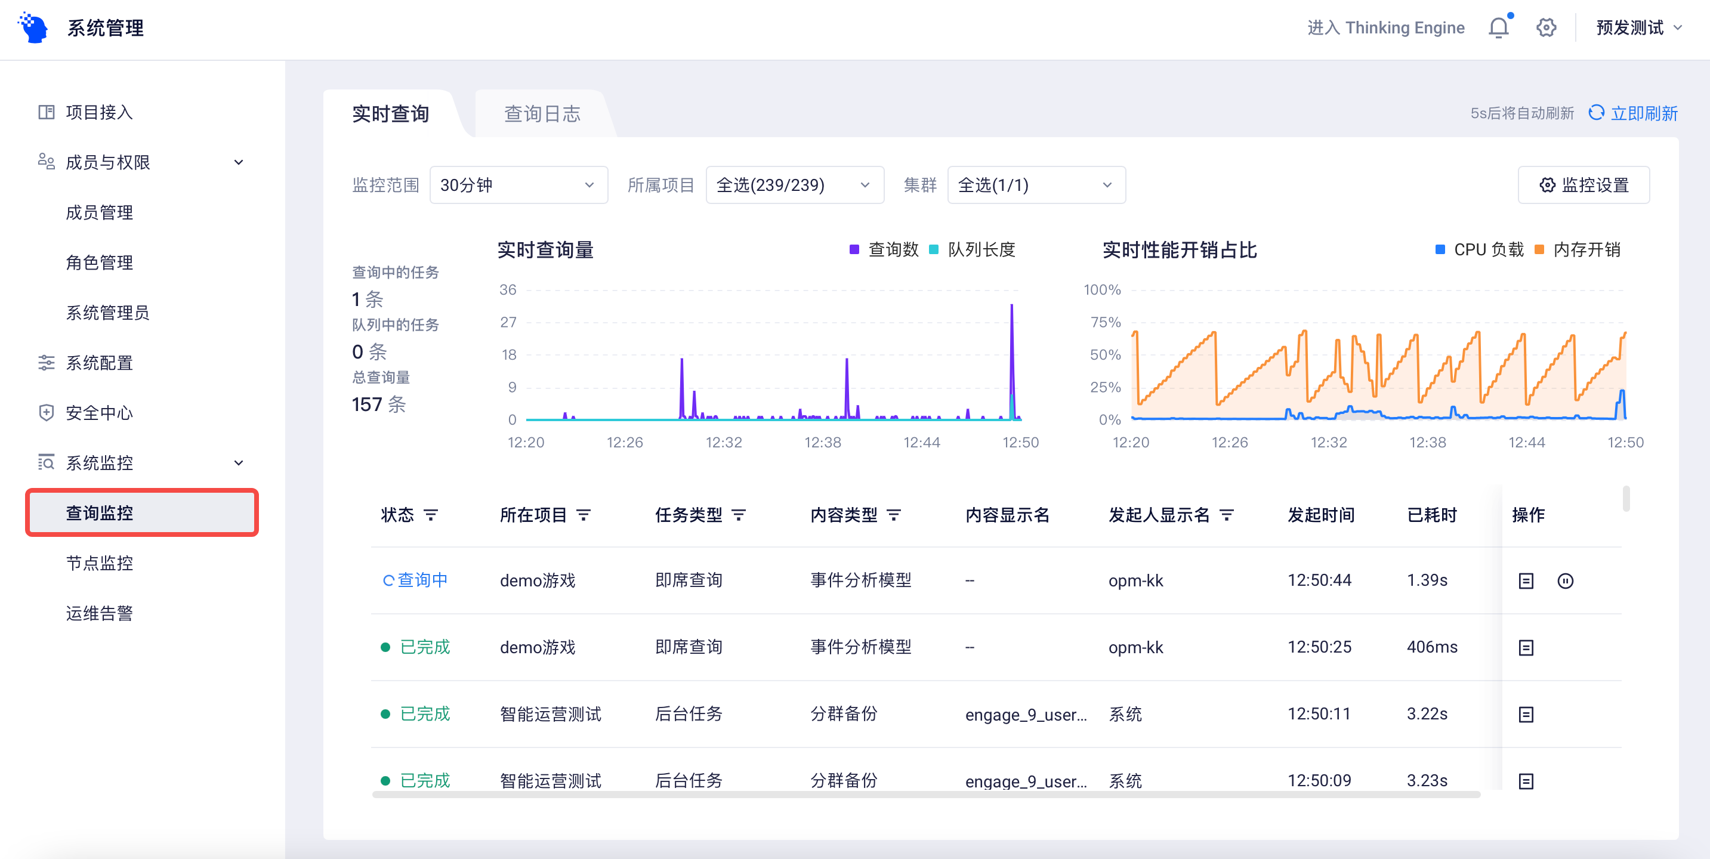1710x859 pixels.
Task: Open the 监控范围 30分钟 dropdown
Action: (x=518, y=185)
